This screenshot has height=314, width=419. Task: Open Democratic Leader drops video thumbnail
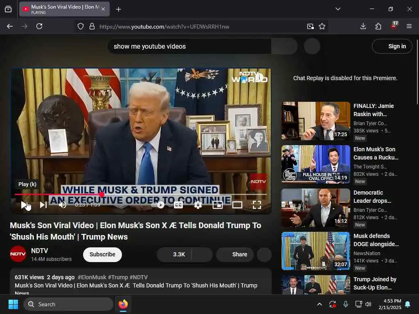click(315, 208)
